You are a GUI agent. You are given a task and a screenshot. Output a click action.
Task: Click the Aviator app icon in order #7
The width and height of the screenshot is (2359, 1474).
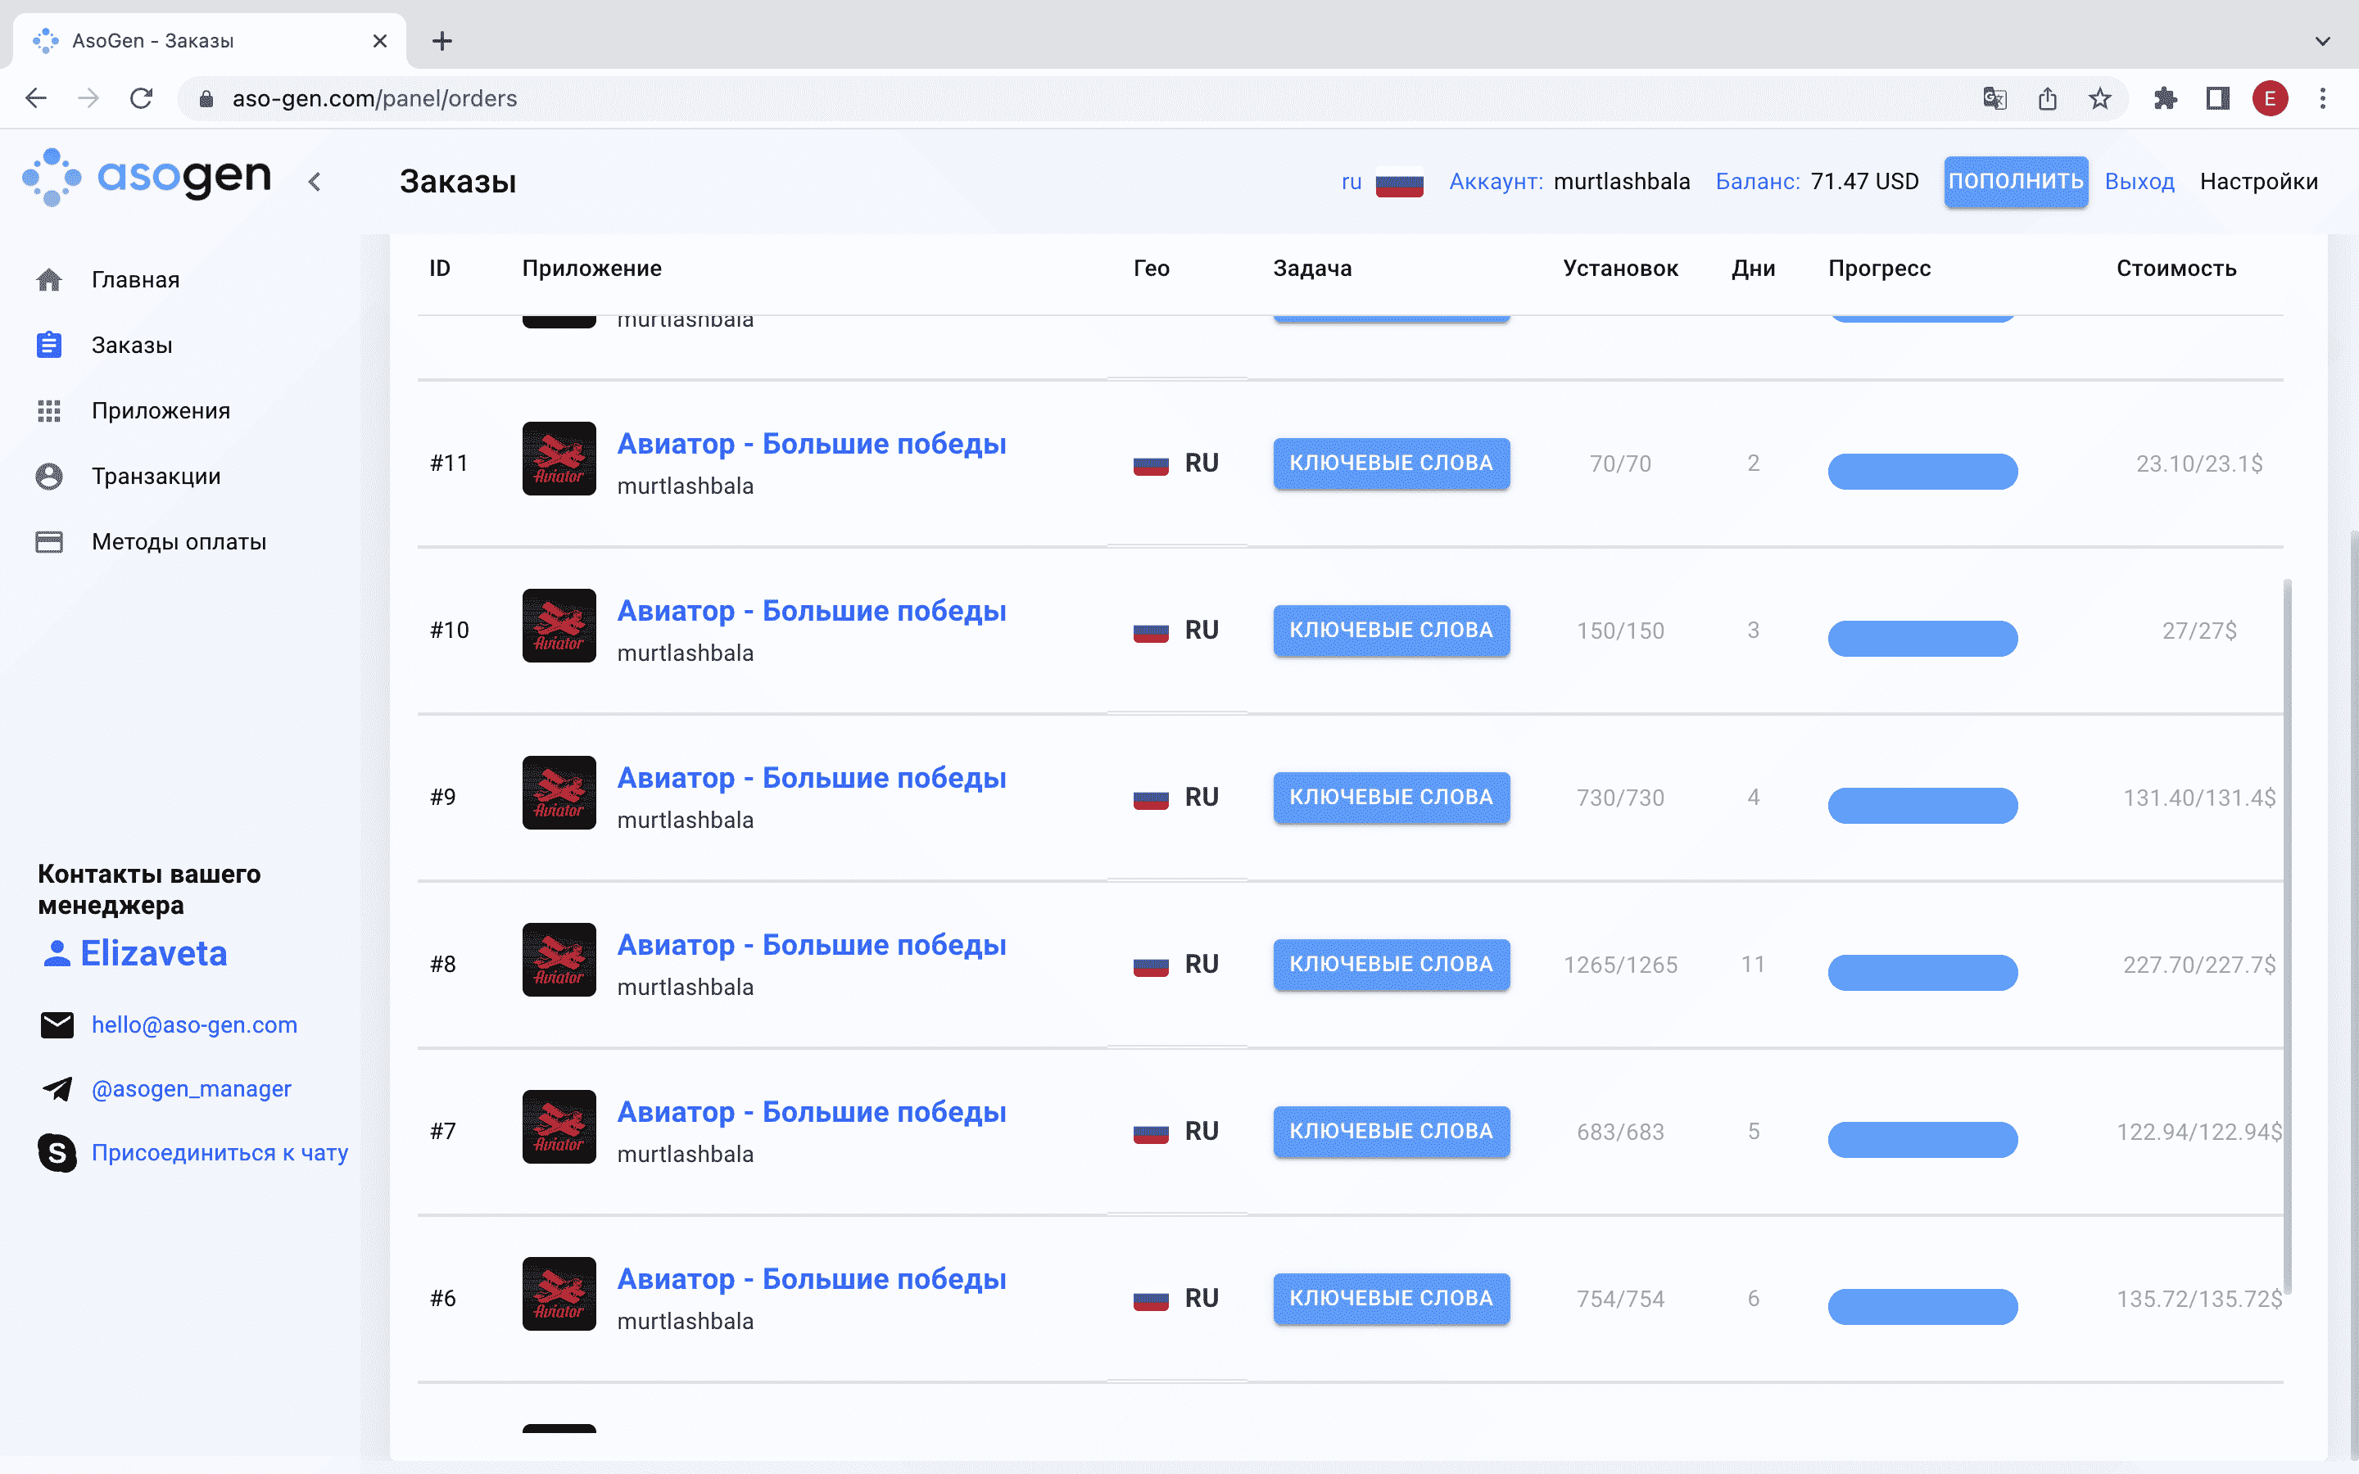click(x=559, y=1126)
